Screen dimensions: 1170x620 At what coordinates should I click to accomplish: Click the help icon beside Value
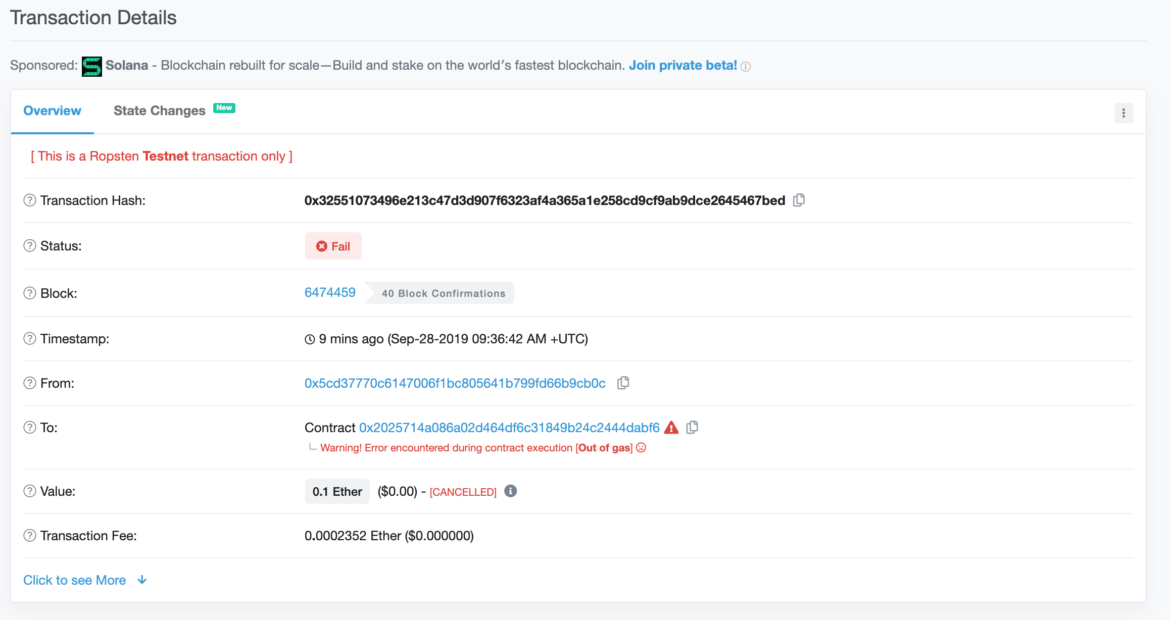pyautogui.click(x=30, y=491)
